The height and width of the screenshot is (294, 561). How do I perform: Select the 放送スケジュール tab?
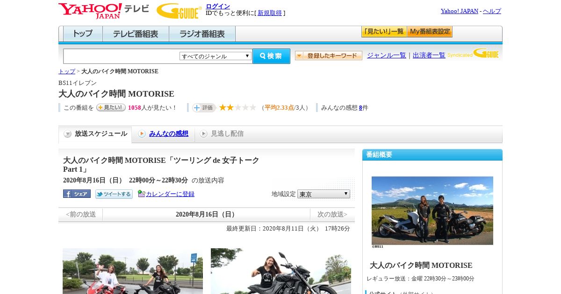(95, 134)
